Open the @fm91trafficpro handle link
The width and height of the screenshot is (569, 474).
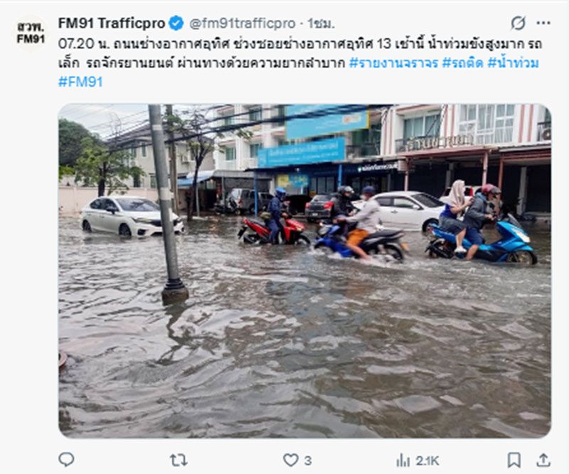click(x=242, y=23)
